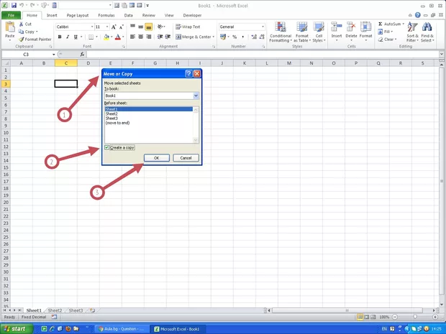Expand the To book dropdown
446x334 pixels.
click(x=196, y=96)
